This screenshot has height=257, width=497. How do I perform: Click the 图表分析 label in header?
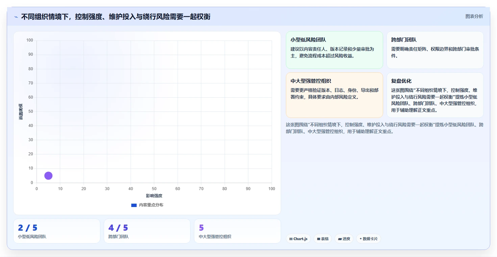pyautogui.click(x=474, y=16)
